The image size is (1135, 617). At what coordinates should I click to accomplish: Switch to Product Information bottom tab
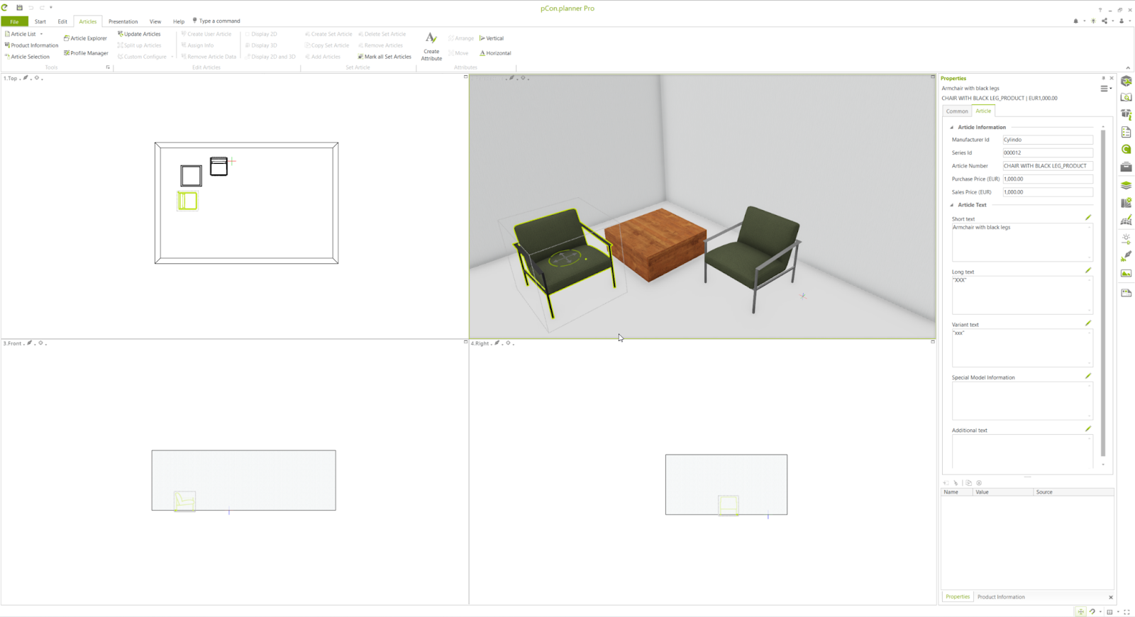pos(1001,597)
